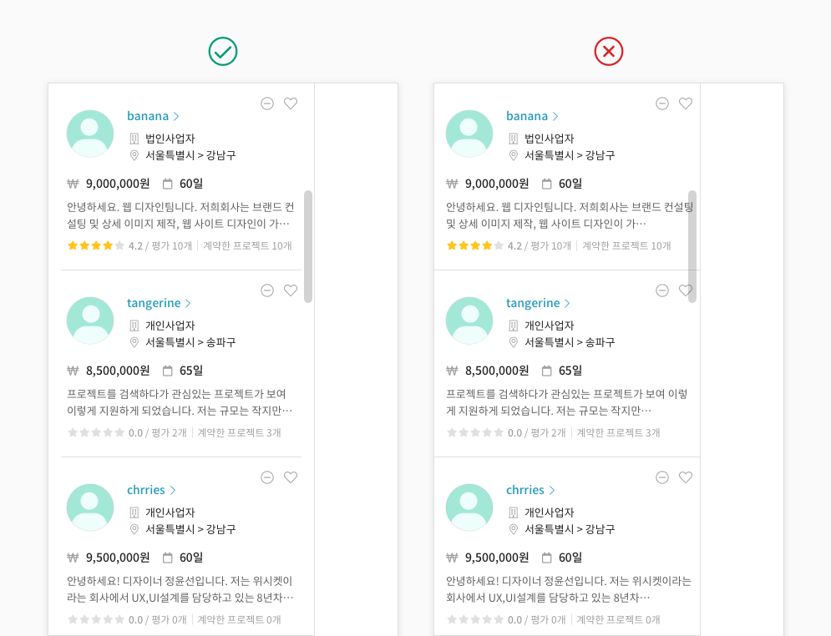This screenshot has width=831, height=636.
Task: Expand chevron next to chrries in left panel
Action: point(173,491)
